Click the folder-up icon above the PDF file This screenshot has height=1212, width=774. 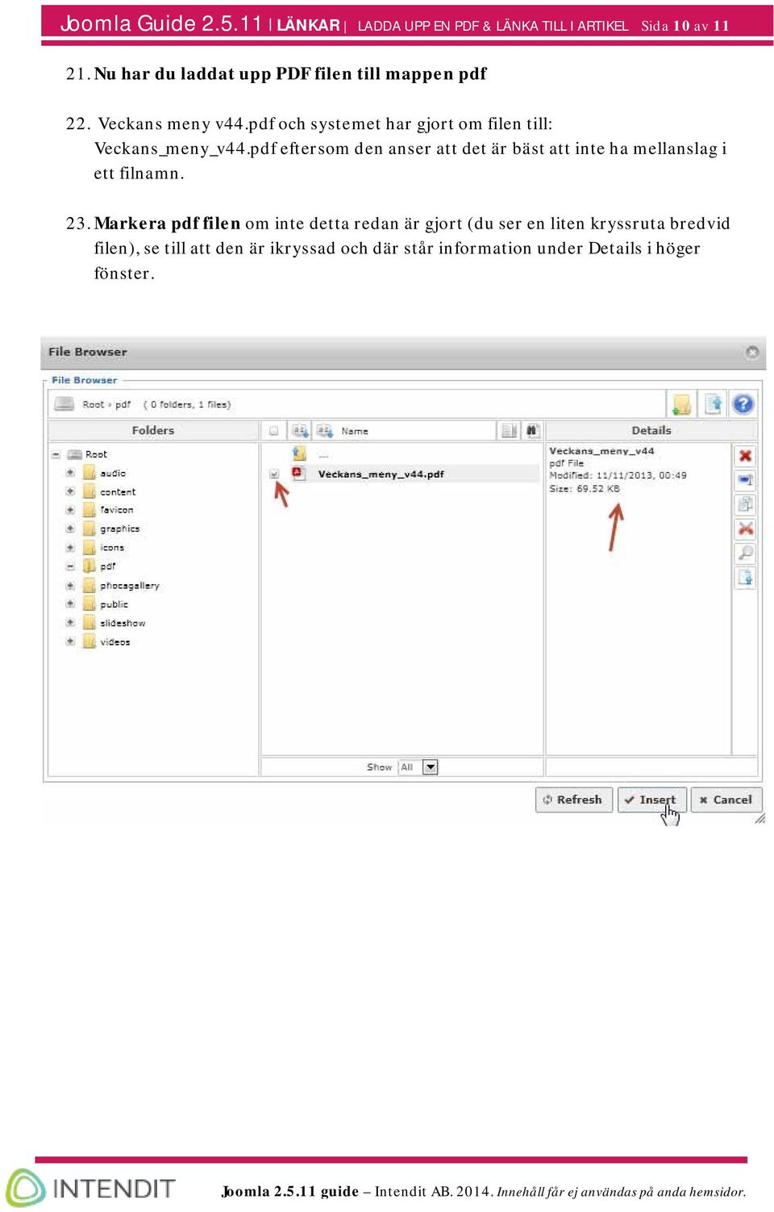coord(299,453)
